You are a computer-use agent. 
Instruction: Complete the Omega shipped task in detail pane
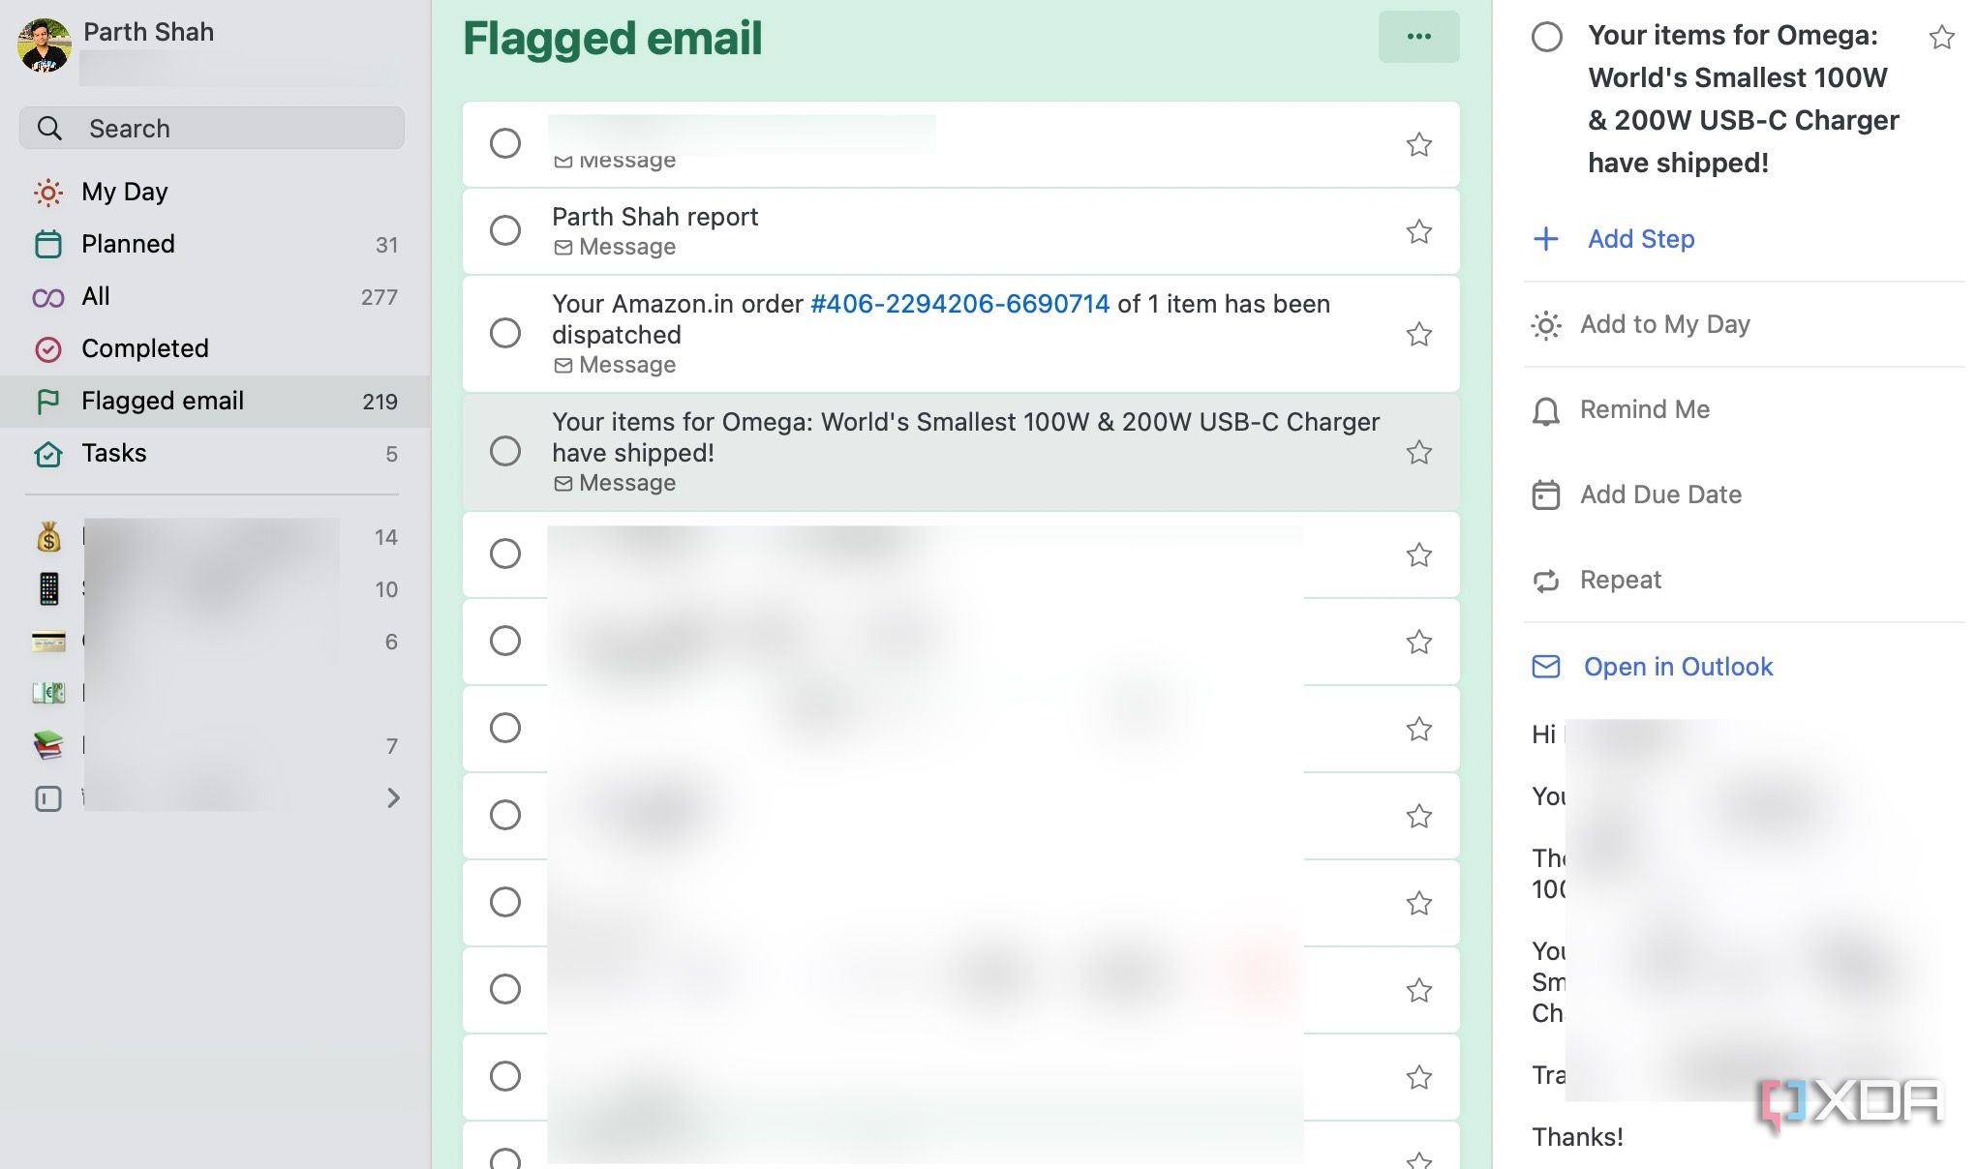(x=1546, y=39)
